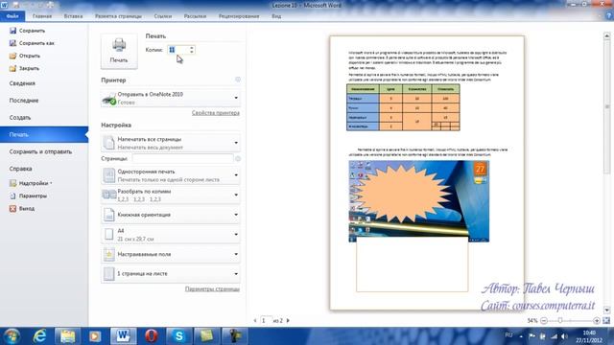614x345 pixels.
Task: Open Help (Справка) section
Action: pos(21,169)
